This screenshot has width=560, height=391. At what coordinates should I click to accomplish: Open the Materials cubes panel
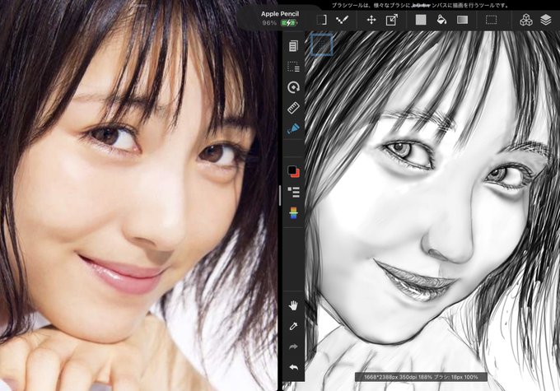[525, 20]
